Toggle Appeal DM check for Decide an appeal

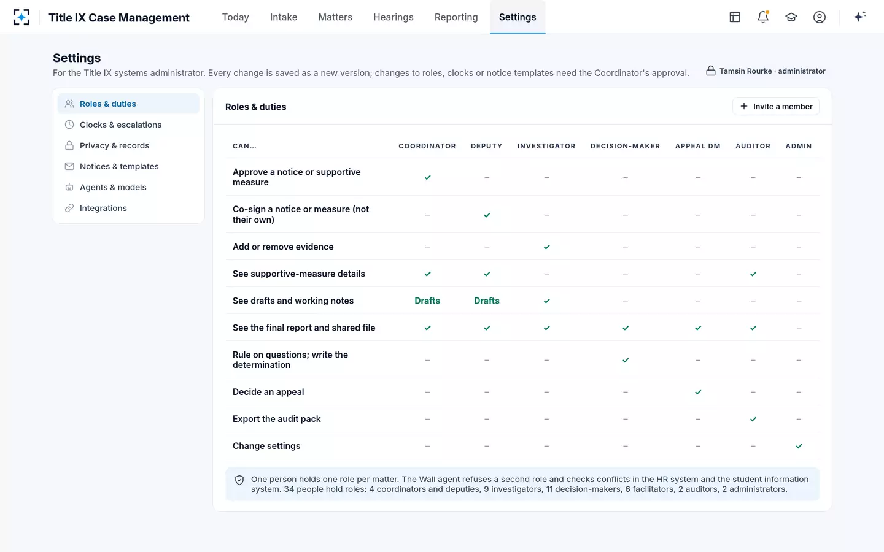tap(698, 392)
